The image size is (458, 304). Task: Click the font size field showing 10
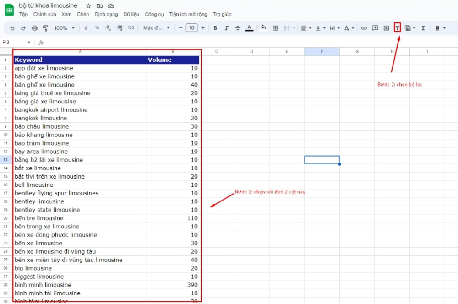pos(191,28)
